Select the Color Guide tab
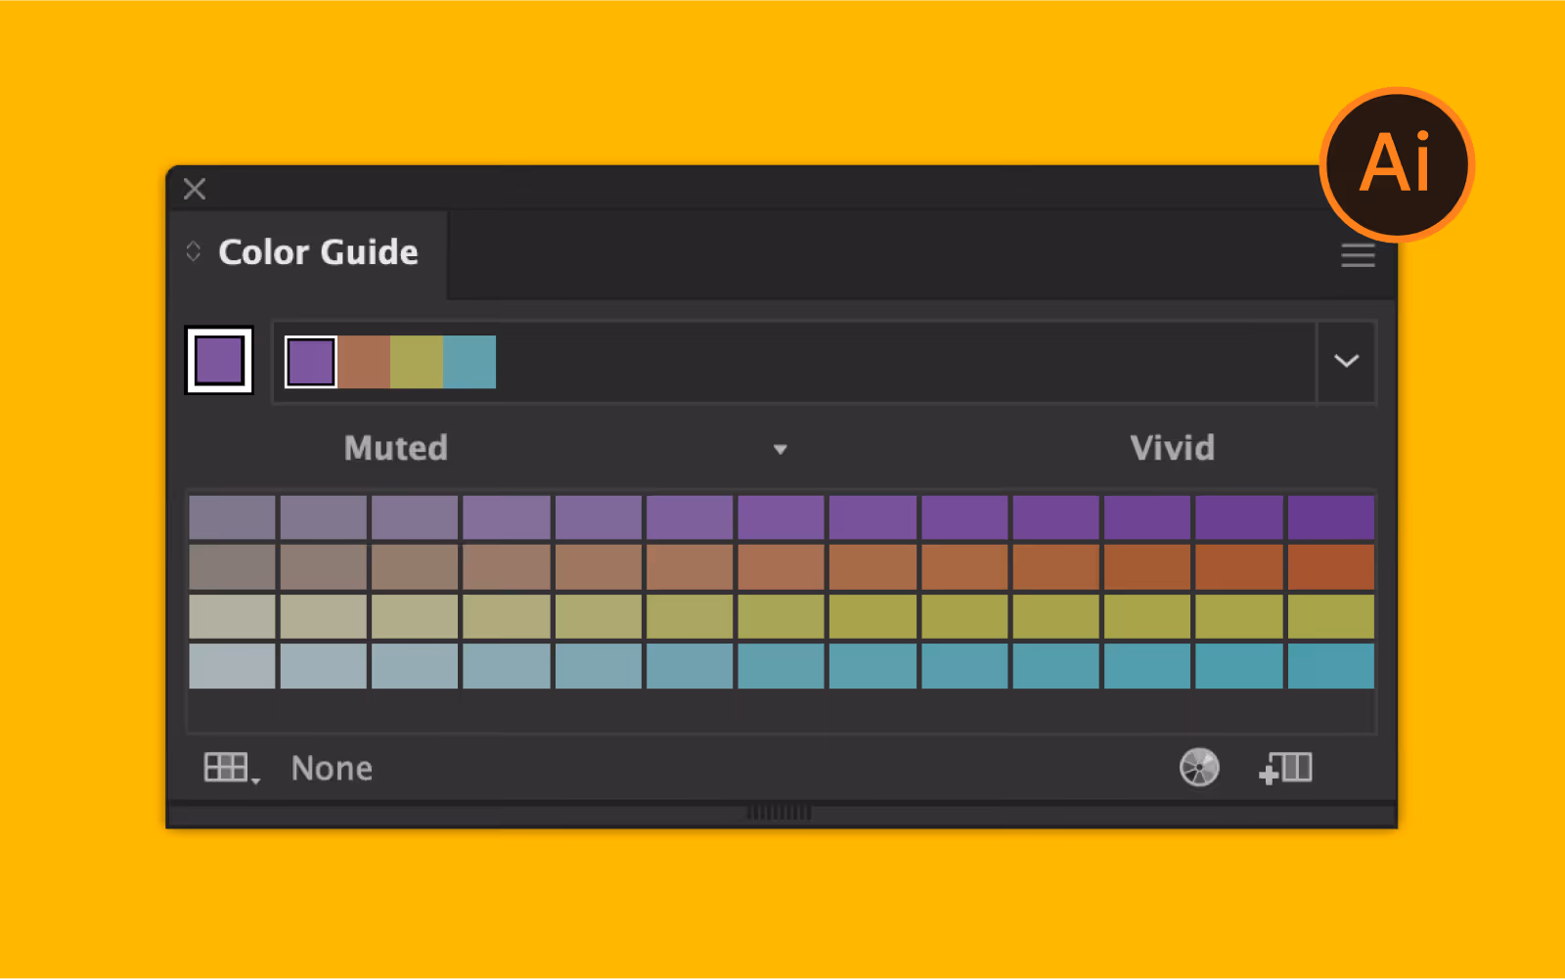This screenshot has height=979, width=1565. tap(318, 252)
